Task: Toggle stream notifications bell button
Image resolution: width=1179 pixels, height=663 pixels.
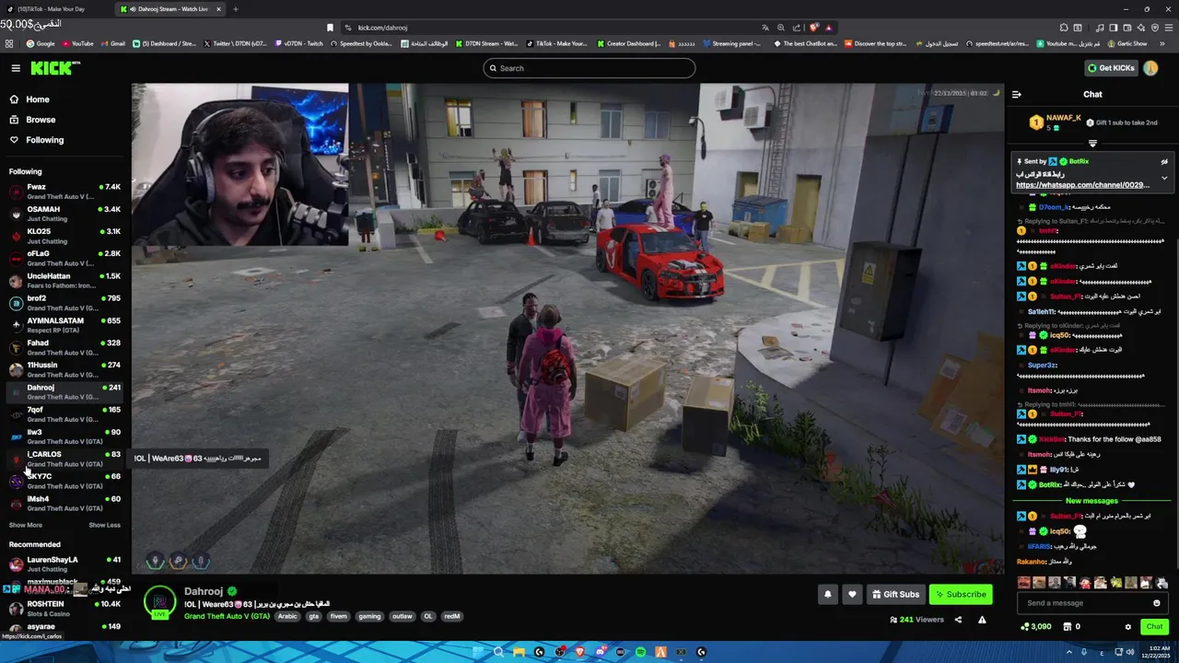Action: (x=827, y=595)
